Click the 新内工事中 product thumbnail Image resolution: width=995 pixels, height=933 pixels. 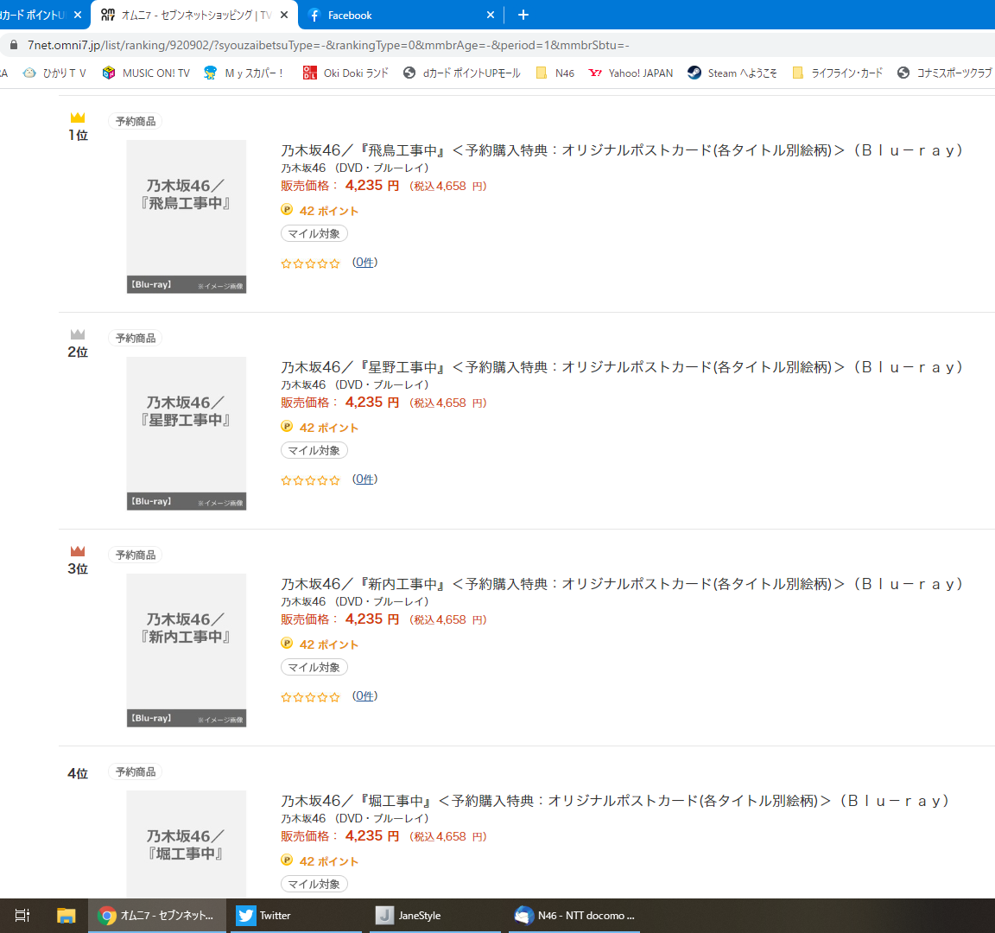pyautogui.click(x=186, y=650)
